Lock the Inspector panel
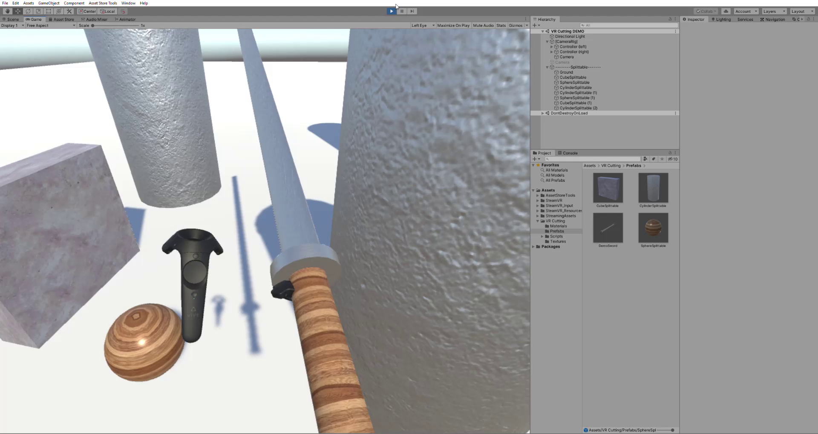Viewport: 818px width, 434px height. pos(808,19)
